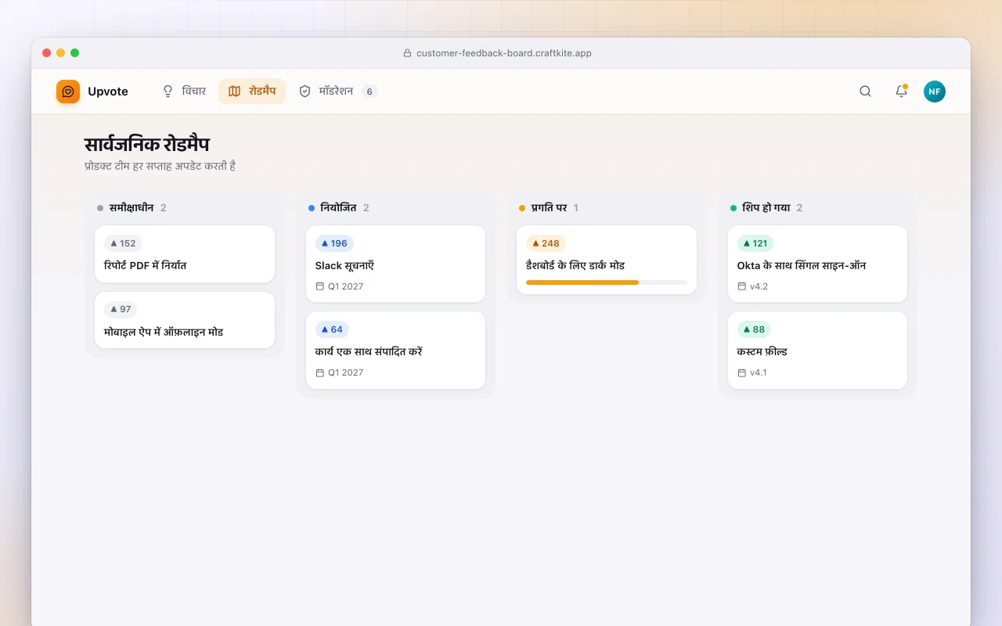
Task: Upvote the 64 badge on कार्य एक साथ card
Action: tap(332, 329)
